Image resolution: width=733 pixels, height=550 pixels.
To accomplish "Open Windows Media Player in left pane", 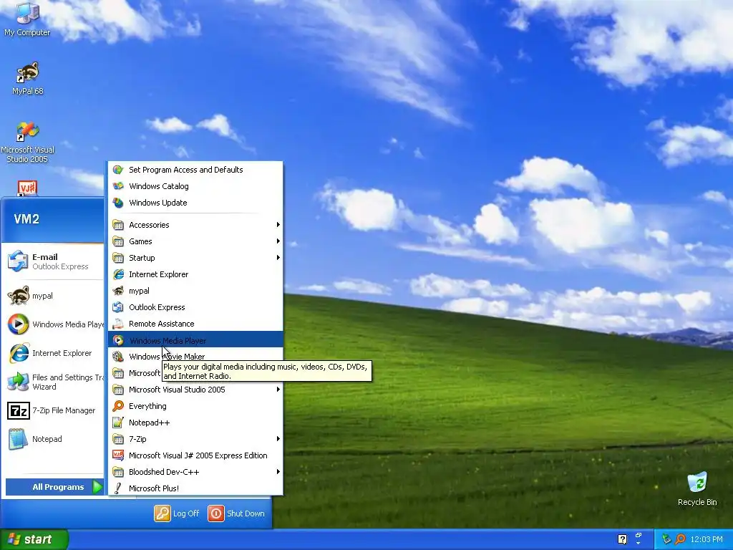I will tap(52, 324).
